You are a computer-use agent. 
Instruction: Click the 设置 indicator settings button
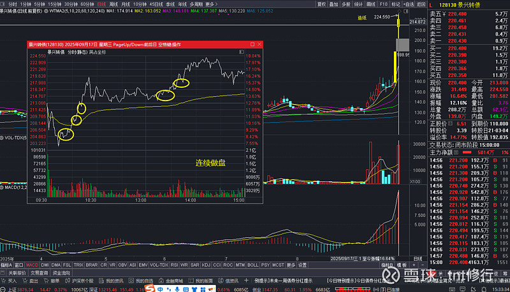[x=302, y=265]
